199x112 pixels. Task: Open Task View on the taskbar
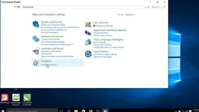coord(61,111)
